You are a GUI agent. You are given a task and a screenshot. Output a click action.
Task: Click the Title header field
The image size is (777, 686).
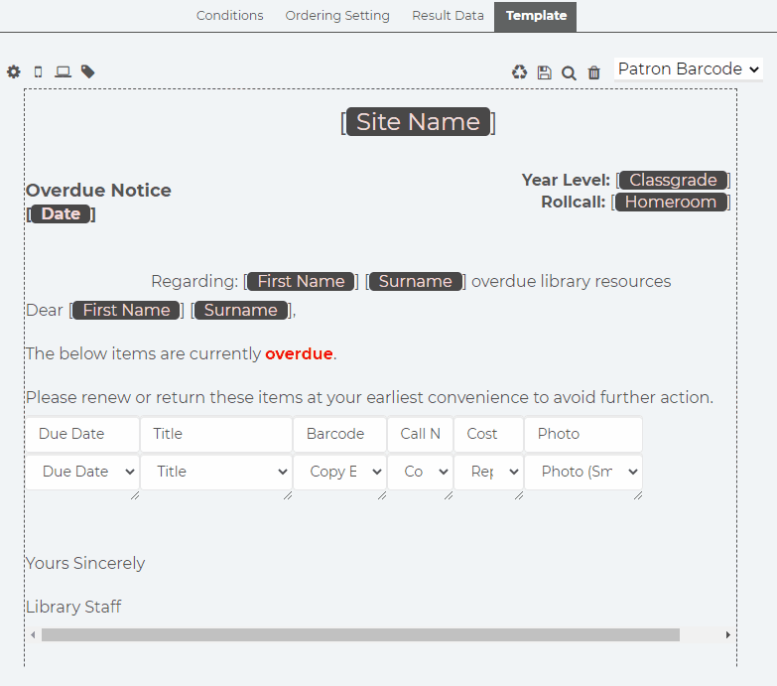216,434
